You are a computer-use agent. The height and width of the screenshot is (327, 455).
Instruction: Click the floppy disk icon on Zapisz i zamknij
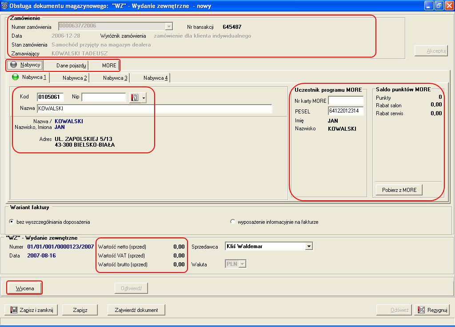pos(14,310)
